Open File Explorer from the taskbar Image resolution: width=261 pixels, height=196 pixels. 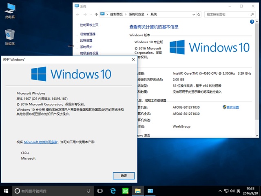[x=138, y=191]
